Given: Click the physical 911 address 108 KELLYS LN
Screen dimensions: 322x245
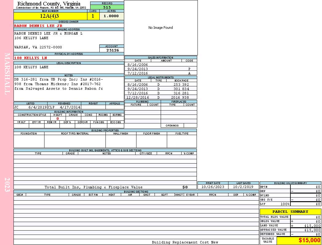Looking at the screenshot, I should click(31, 58).
